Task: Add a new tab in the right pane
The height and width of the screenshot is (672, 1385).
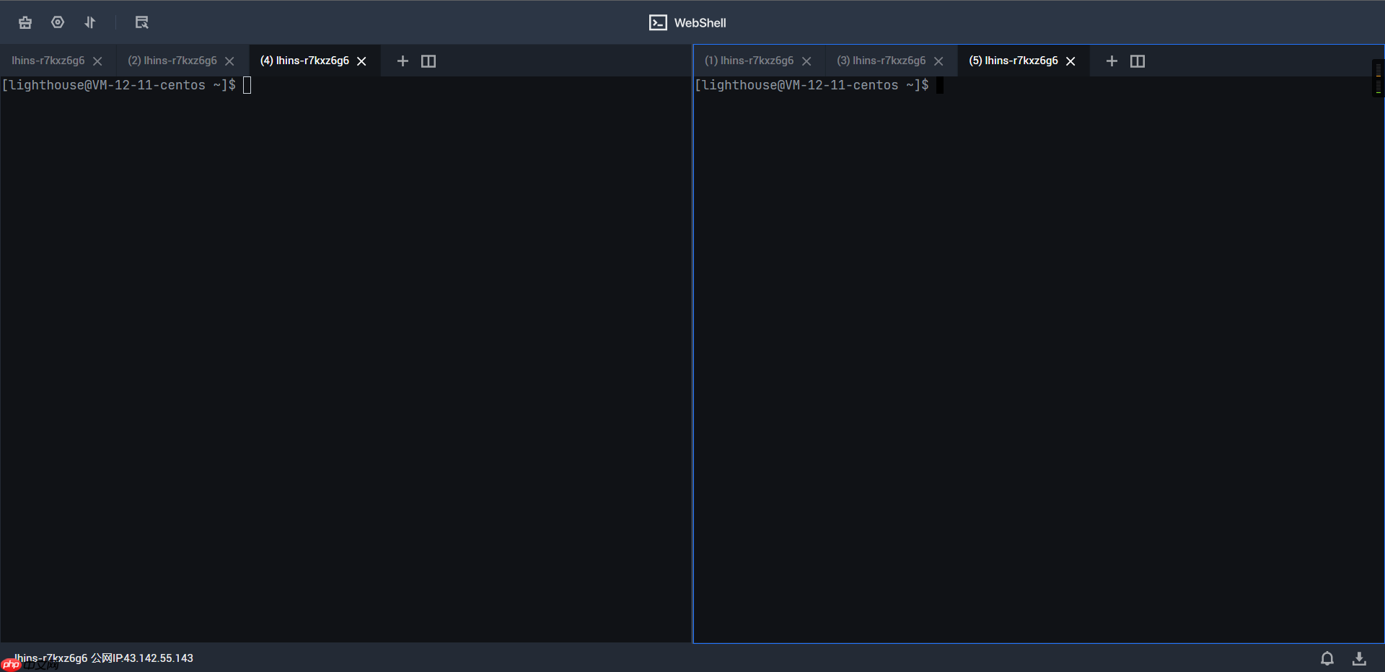Action: pyautogui.click(x=1112, y=61)
